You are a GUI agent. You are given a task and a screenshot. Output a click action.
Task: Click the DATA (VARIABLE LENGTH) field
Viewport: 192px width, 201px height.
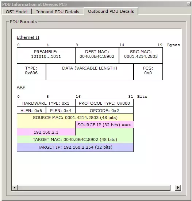coord(90,72)
